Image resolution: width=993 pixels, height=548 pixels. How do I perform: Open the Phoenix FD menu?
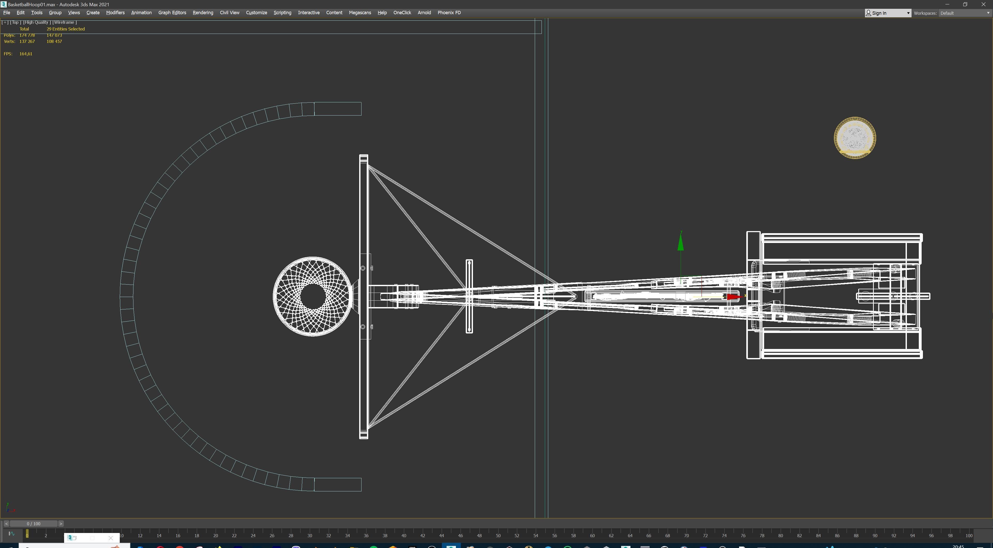click(449, 13)
